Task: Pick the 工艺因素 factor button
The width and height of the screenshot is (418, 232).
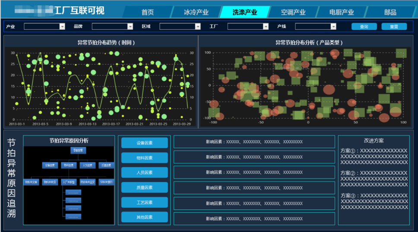Action: pos(144,202)
